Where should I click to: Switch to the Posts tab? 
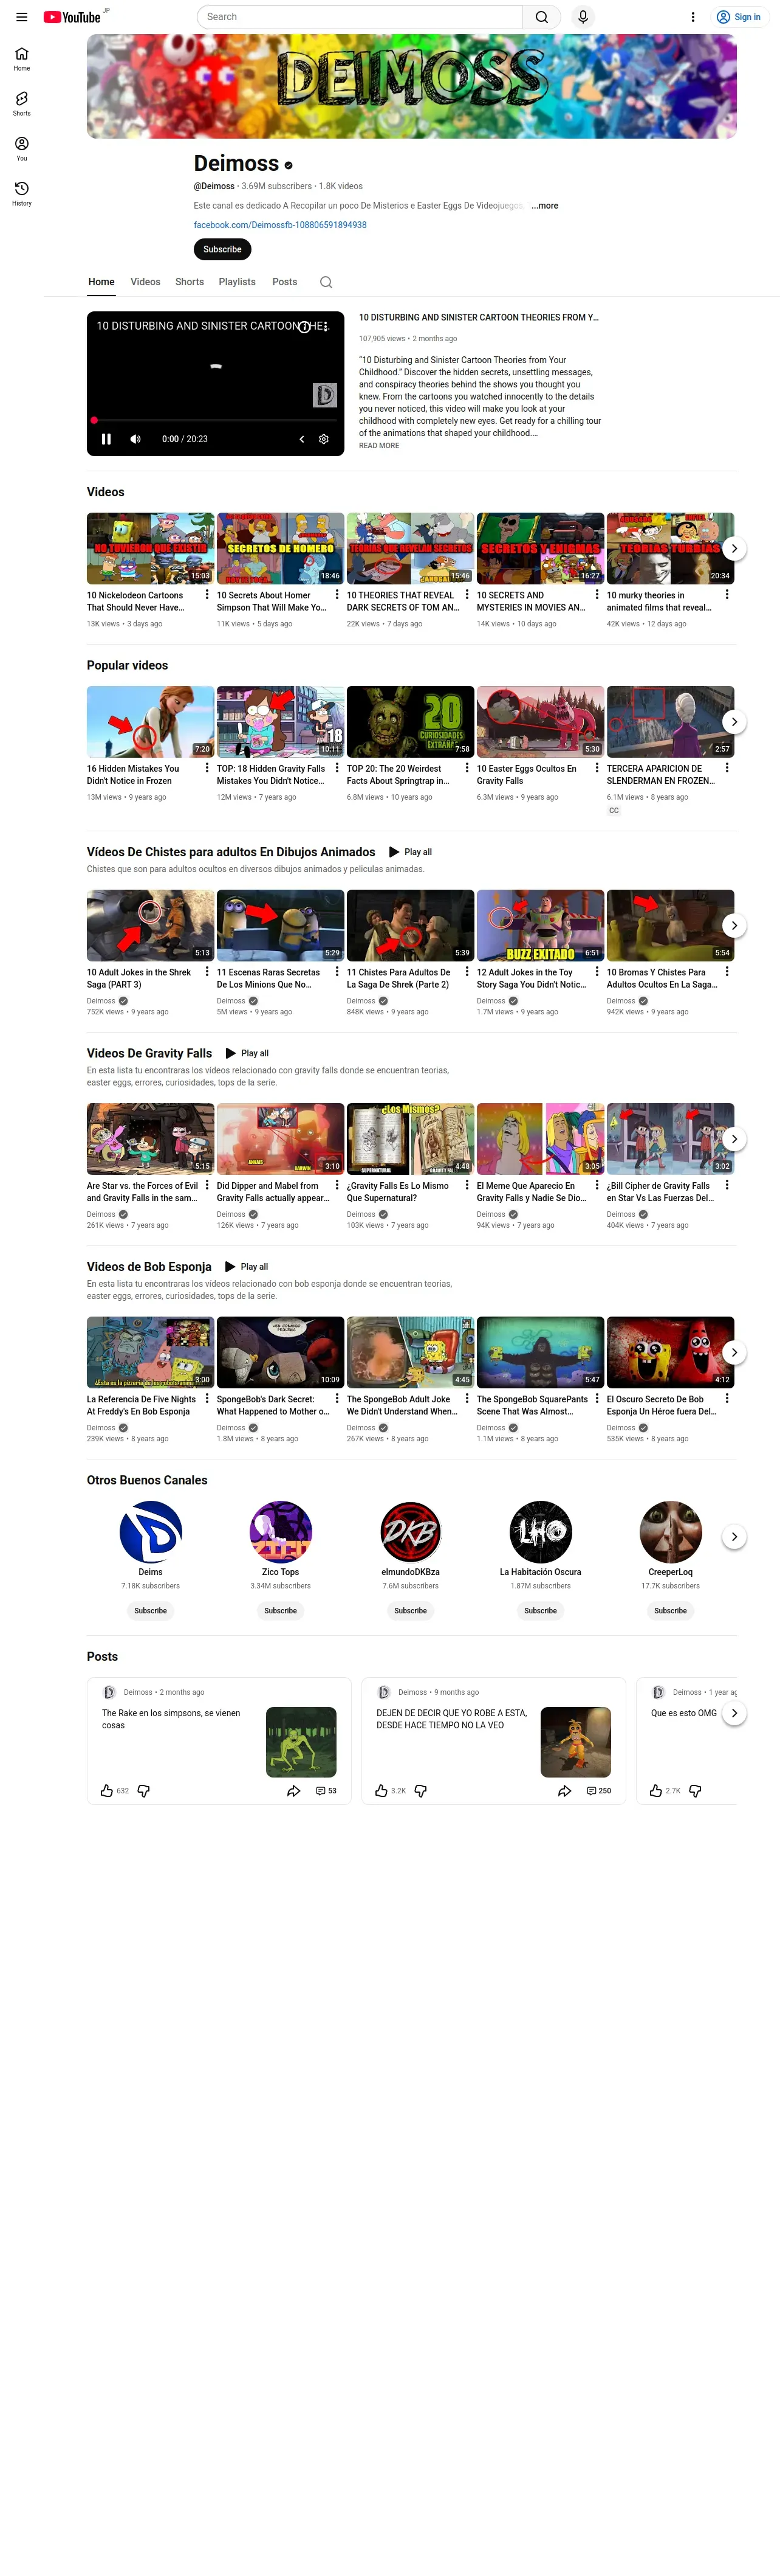(x=285, y=282)
